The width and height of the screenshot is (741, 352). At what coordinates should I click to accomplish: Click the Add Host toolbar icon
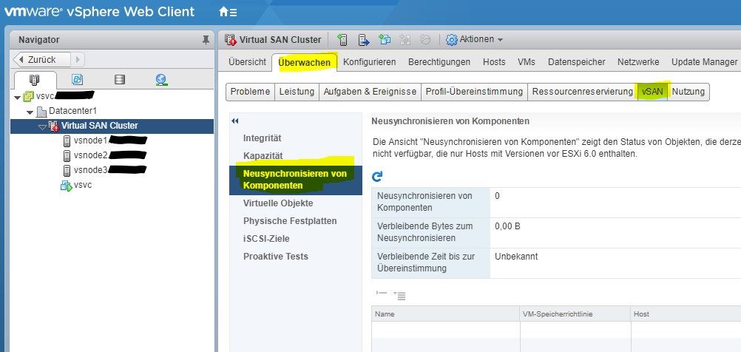342,40
